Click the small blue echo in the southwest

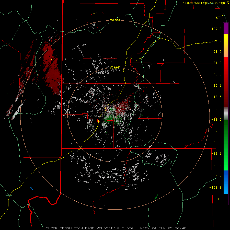pos(31,188)
